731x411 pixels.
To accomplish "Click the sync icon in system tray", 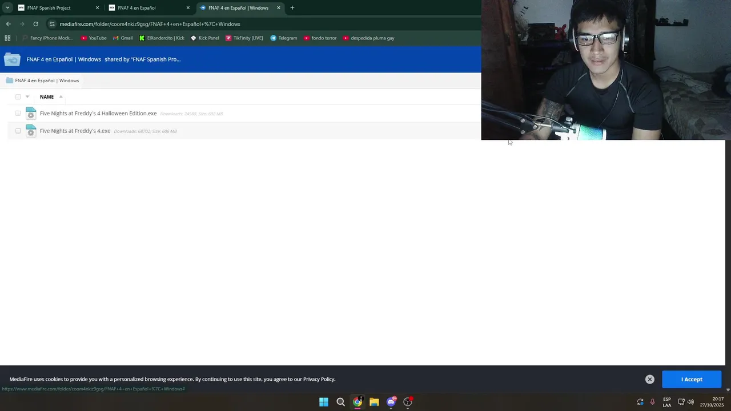I will (x=640, y=402).
